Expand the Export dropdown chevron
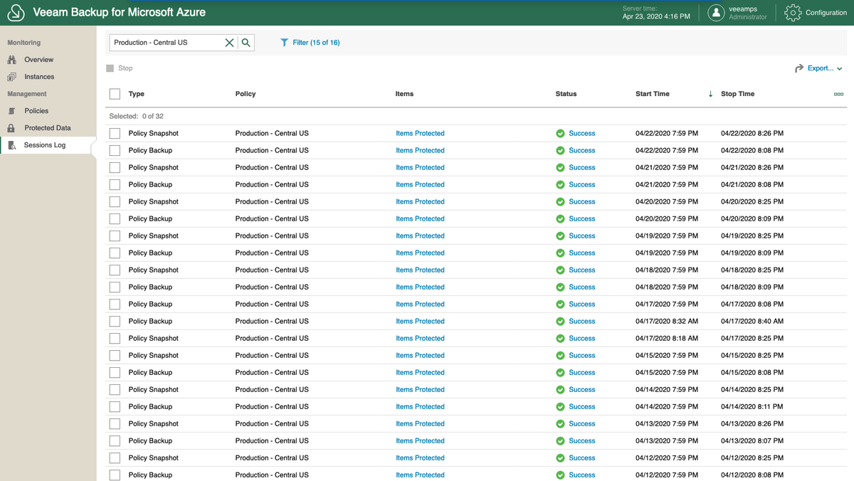Image resolution: width=854 pixels, height=481 pixels. coord(840,69)
